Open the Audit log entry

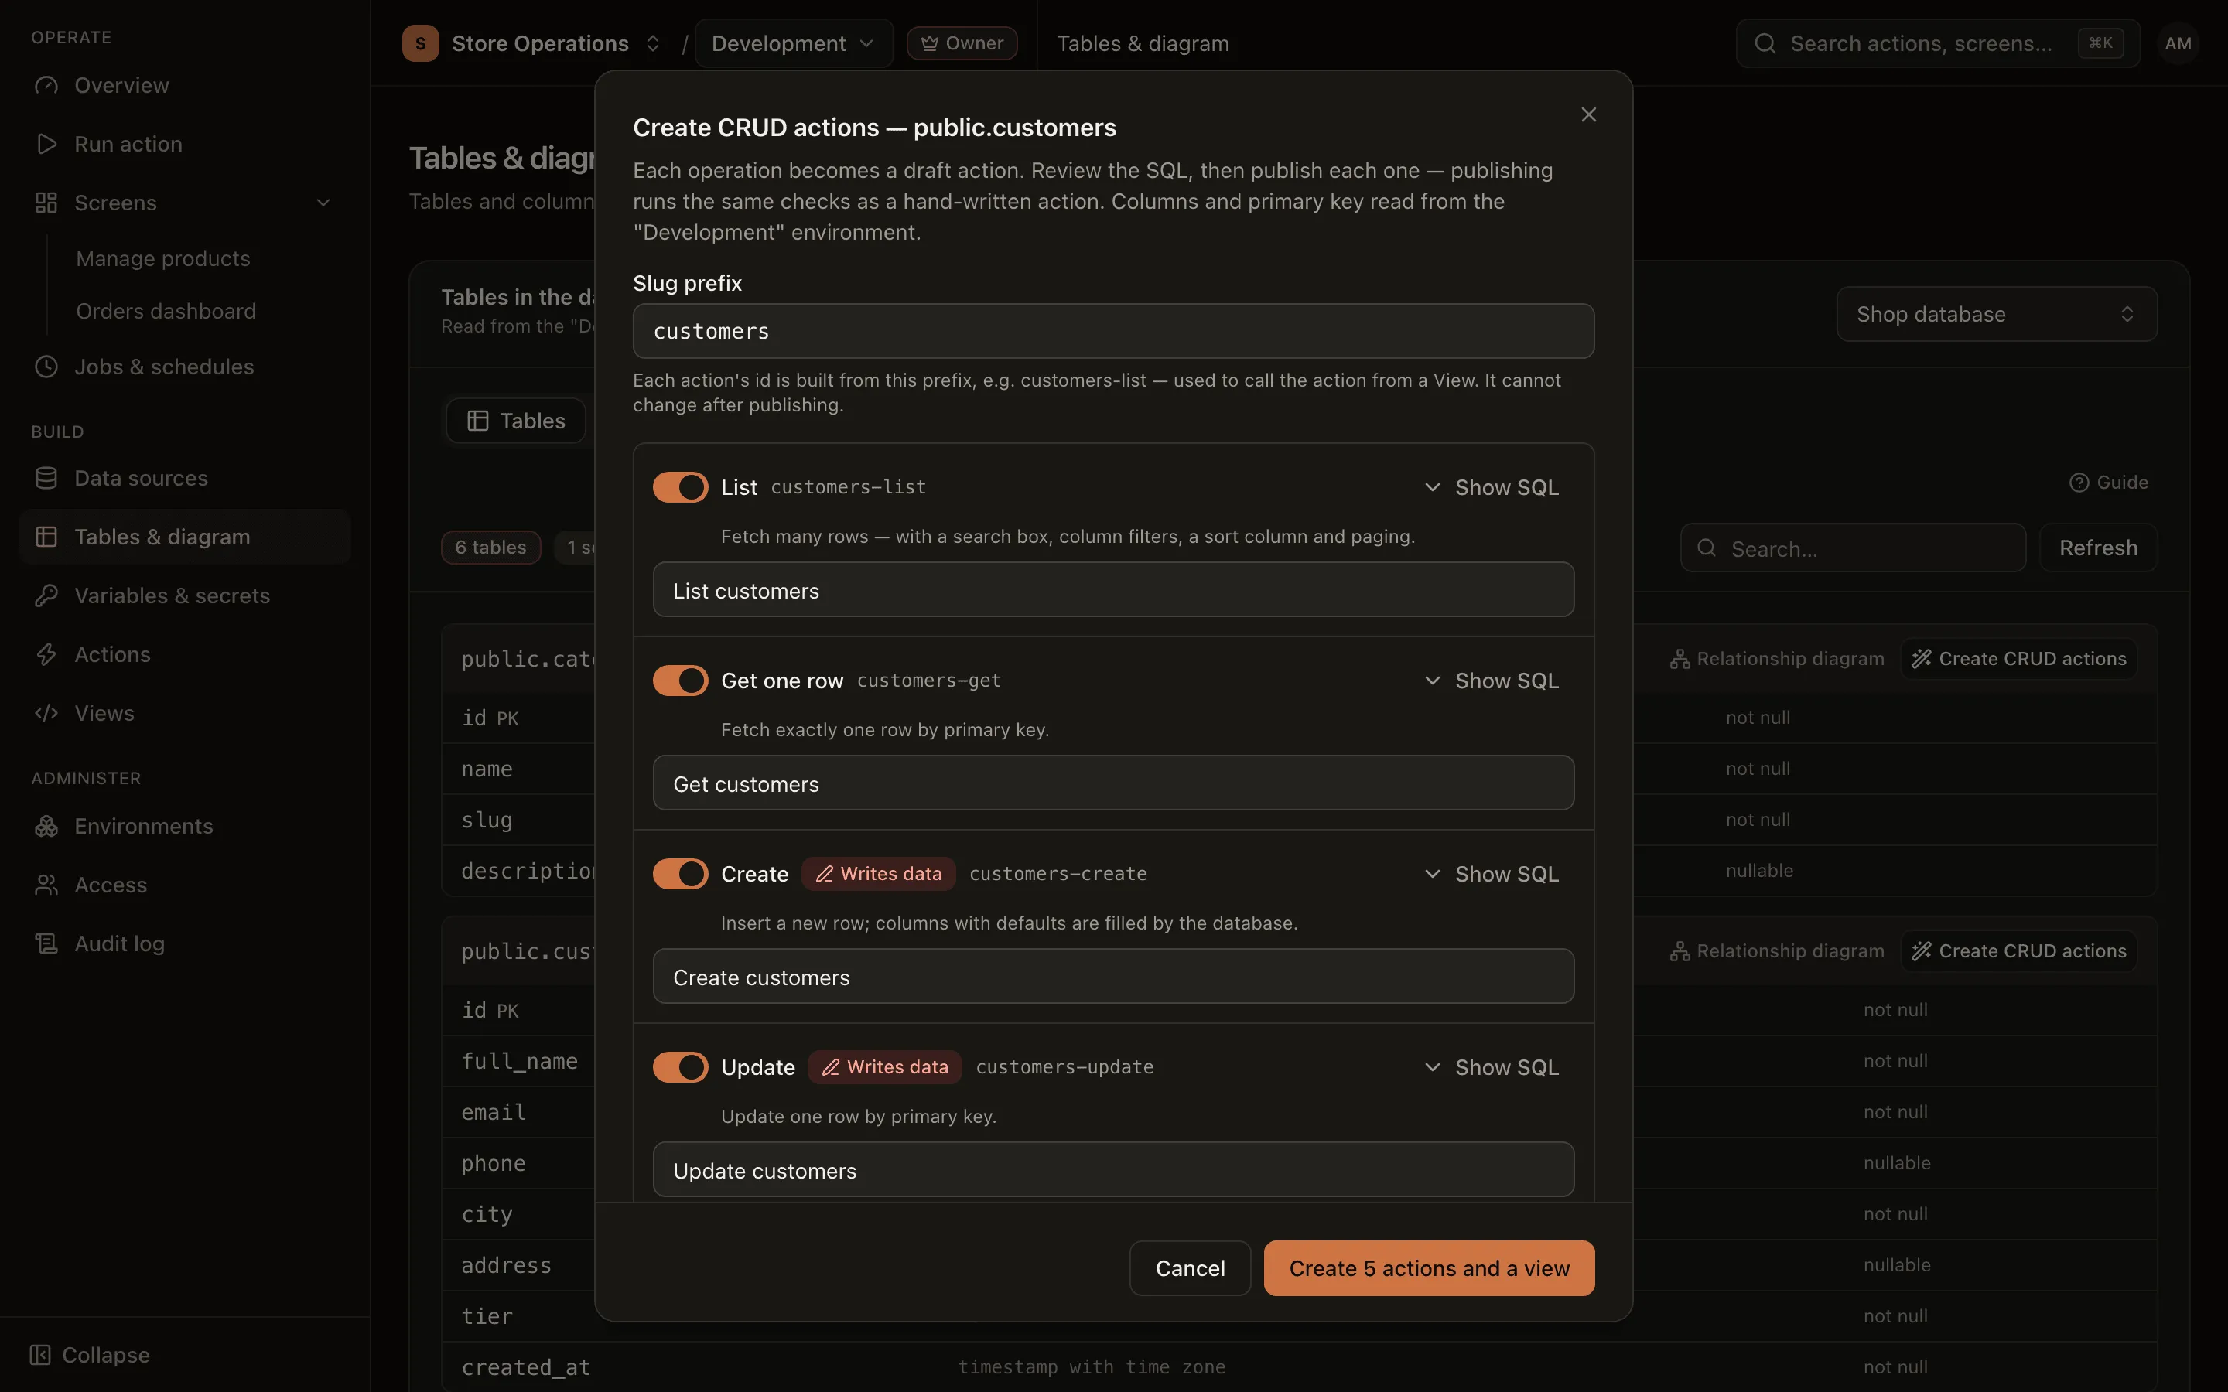(184, 943)
